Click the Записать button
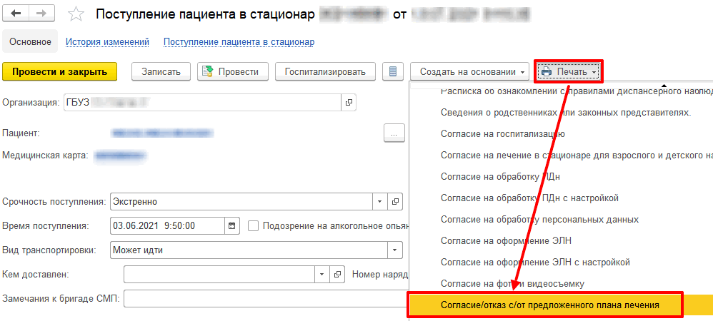Viewport: 713px width, 321px height. point(161,71)
